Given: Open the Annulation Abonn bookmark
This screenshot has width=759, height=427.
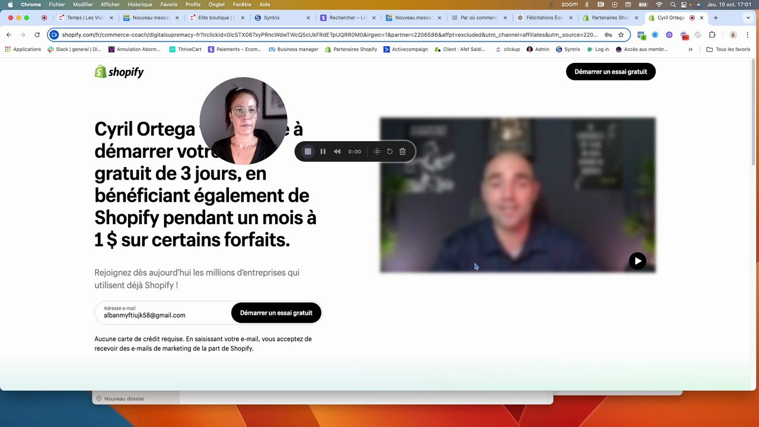Looking at the screenshot, I should point(134,49).
